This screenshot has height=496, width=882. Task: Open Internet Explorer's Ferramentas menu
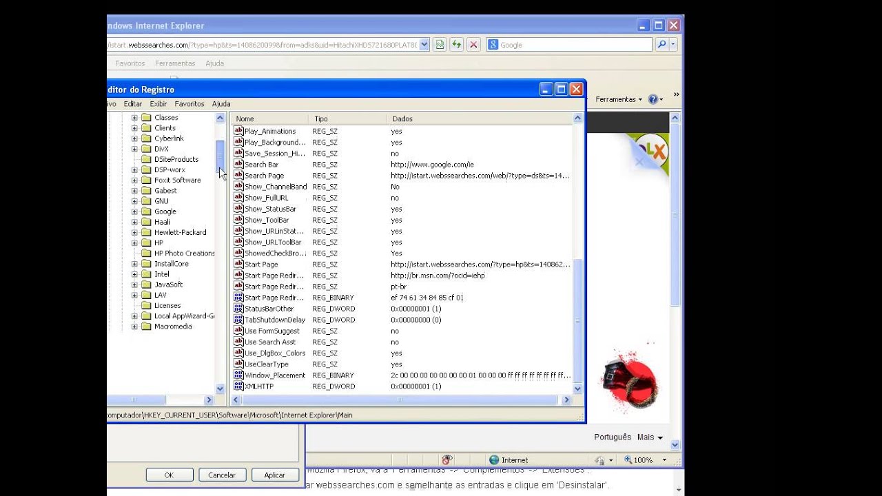175,63
